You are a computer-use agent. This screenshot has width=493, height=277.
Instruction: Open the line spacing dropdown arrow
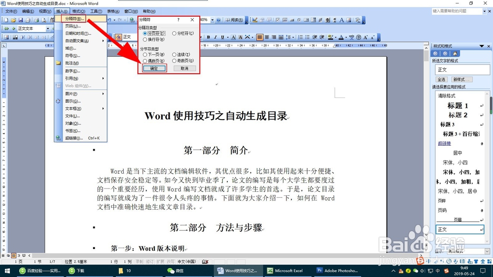point(293,37)
